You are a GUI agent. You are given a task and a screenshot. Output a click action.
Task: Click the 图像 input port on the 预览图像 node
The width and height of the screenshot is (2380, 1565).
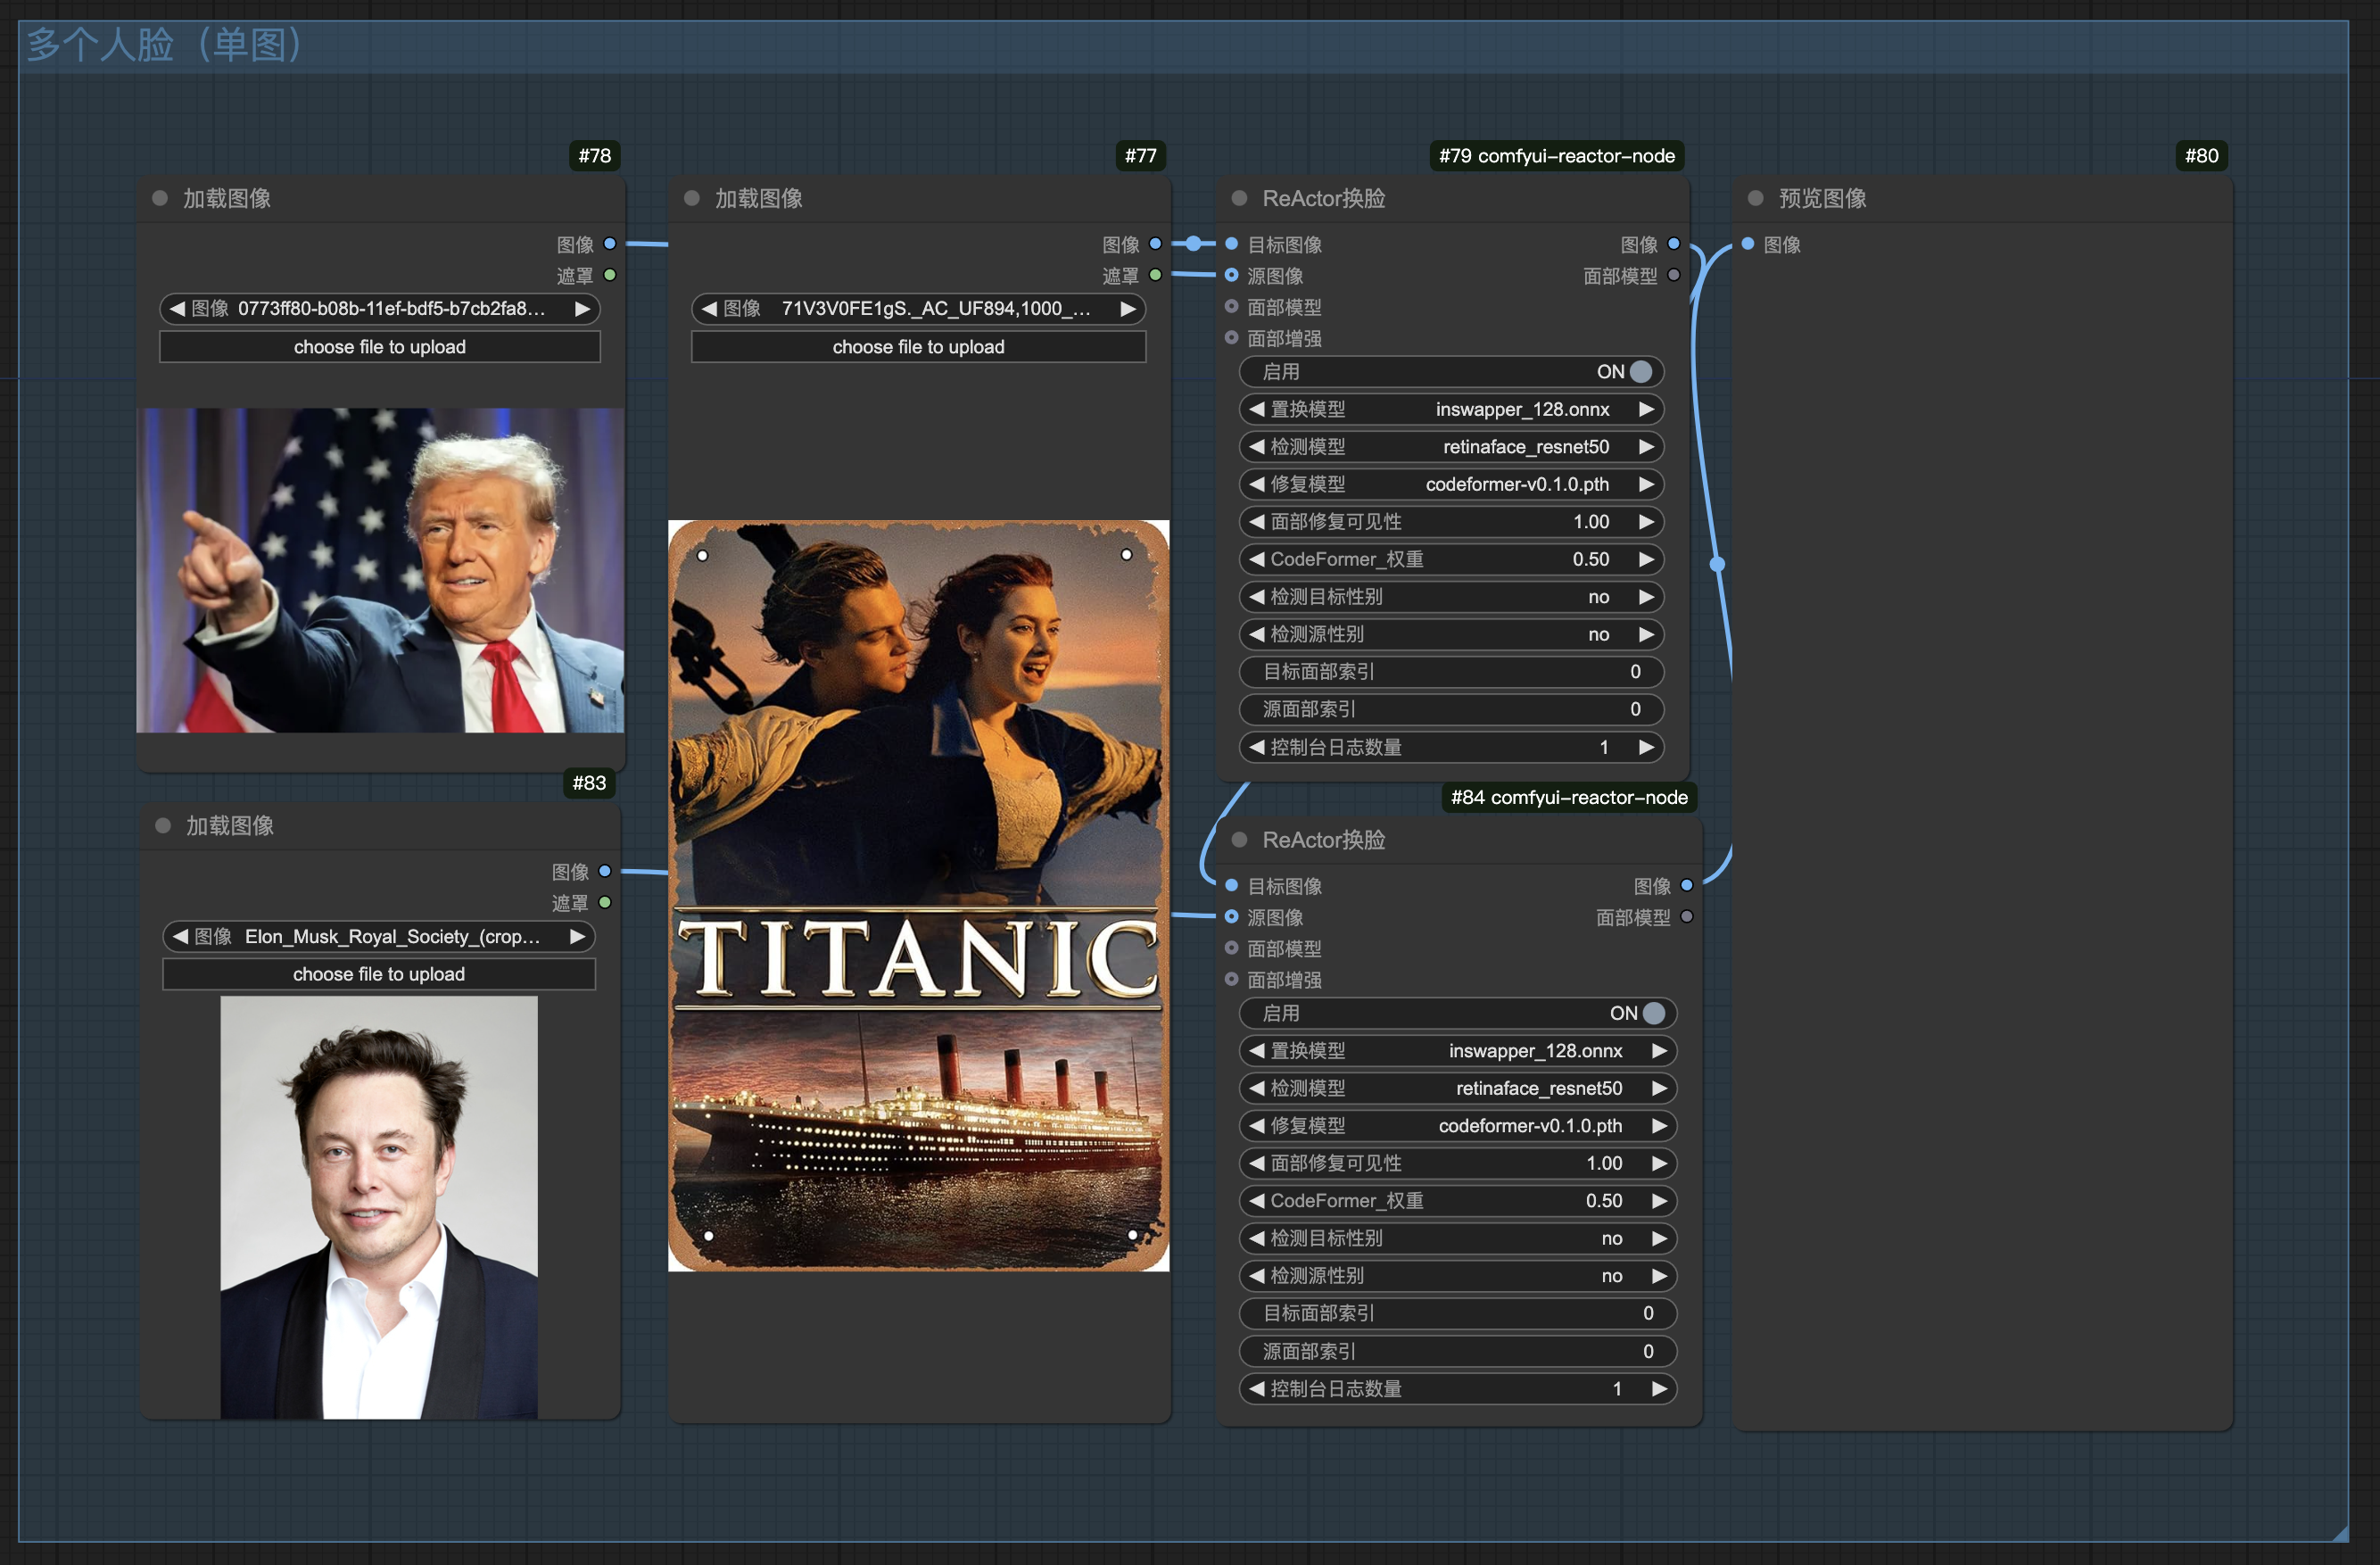pos(1747,244)
